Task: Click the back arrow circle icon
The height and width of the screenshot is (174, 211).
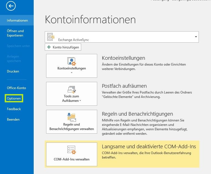Action: coord(11,6)
